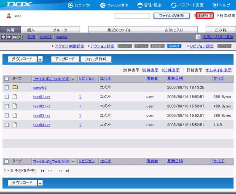Open the 詳細検索 link

click(x=205, y=16)
